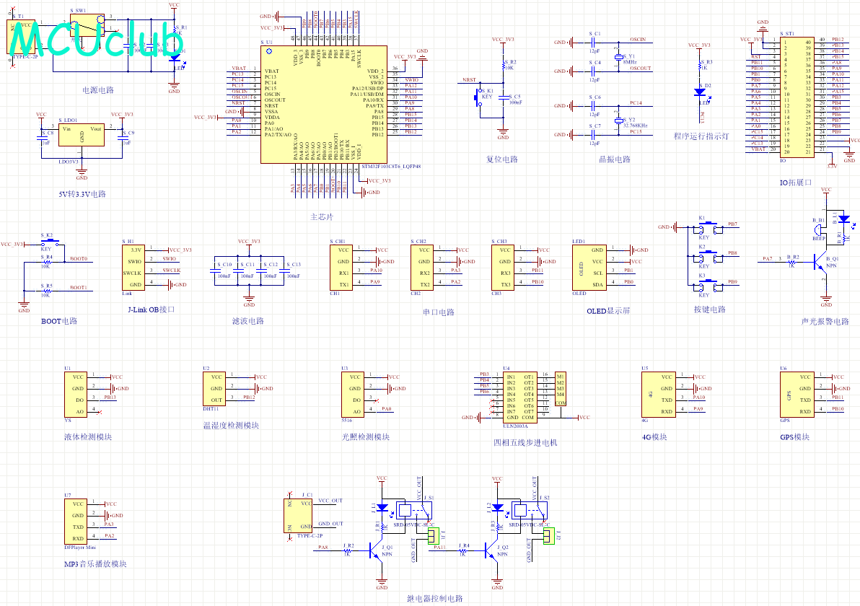Click the 四相五线步进电机 section title
Viewport: 860px width, 606px height.
525,442
